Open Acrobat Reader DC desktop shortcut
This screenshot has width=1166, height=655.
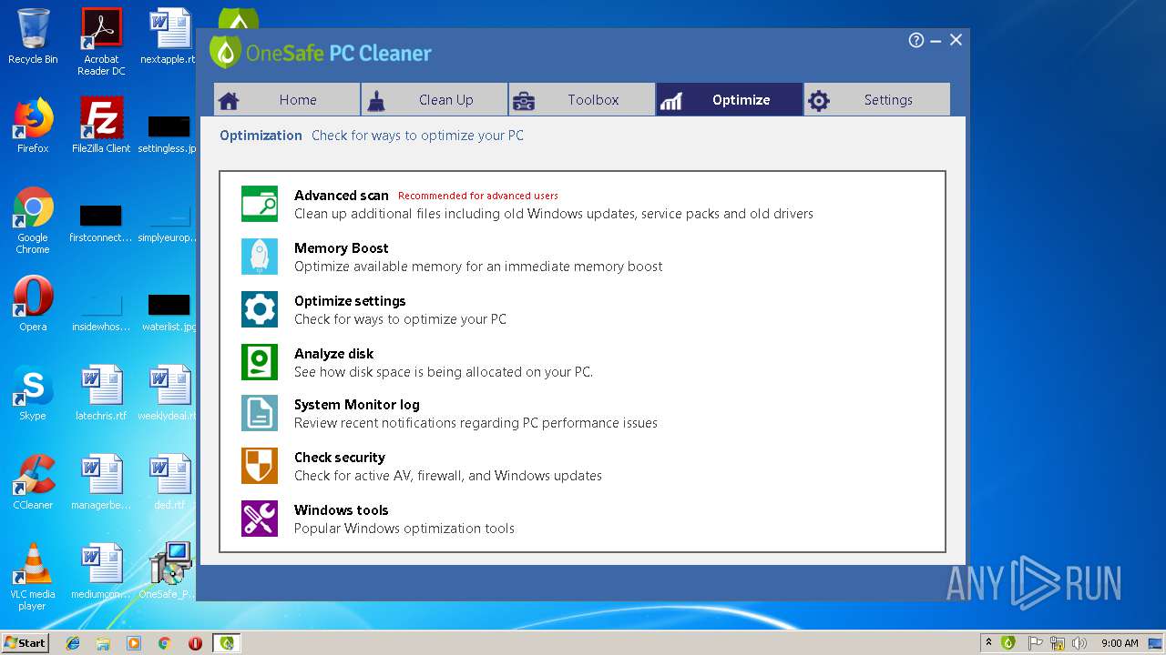tap(101, 42)
